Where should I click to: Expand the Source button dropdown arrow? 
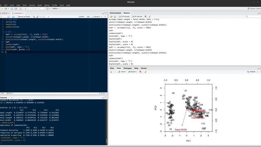point(102,17)
